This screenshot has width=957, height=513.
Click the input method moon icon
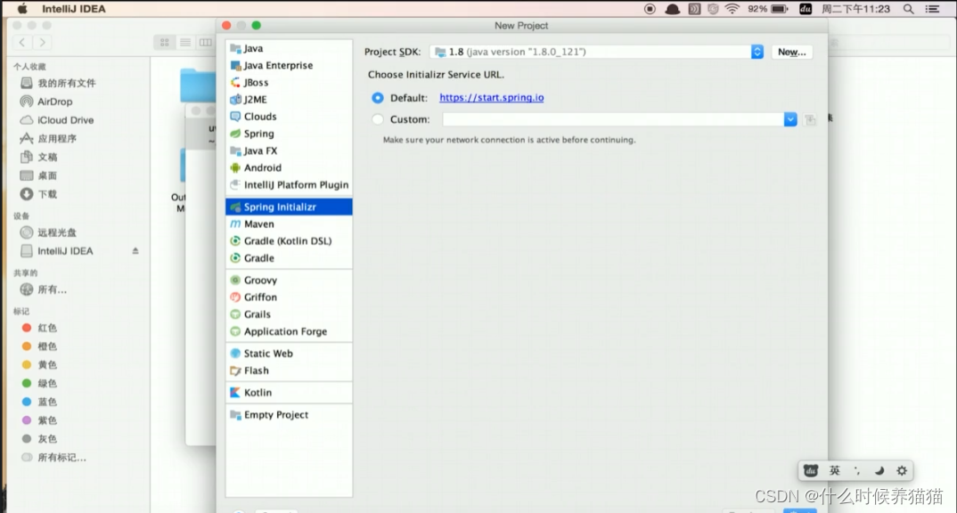879,470
